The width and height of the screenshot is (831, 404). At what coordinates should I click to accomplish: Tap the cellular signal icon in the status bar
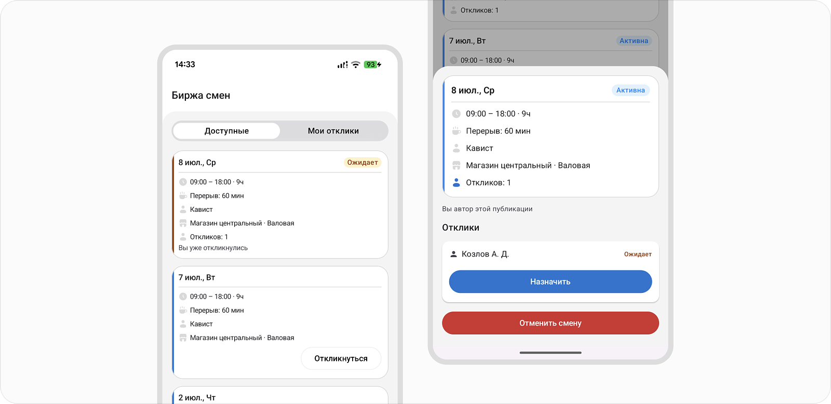coord(342,65)
